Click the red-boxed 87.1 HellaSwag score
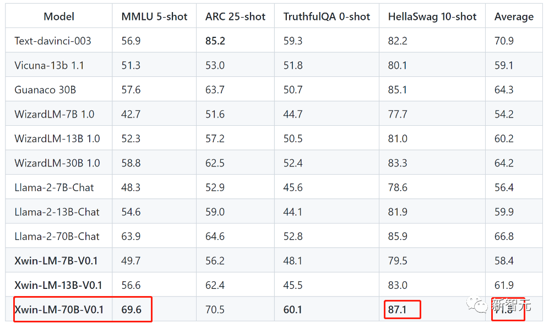 398,309
